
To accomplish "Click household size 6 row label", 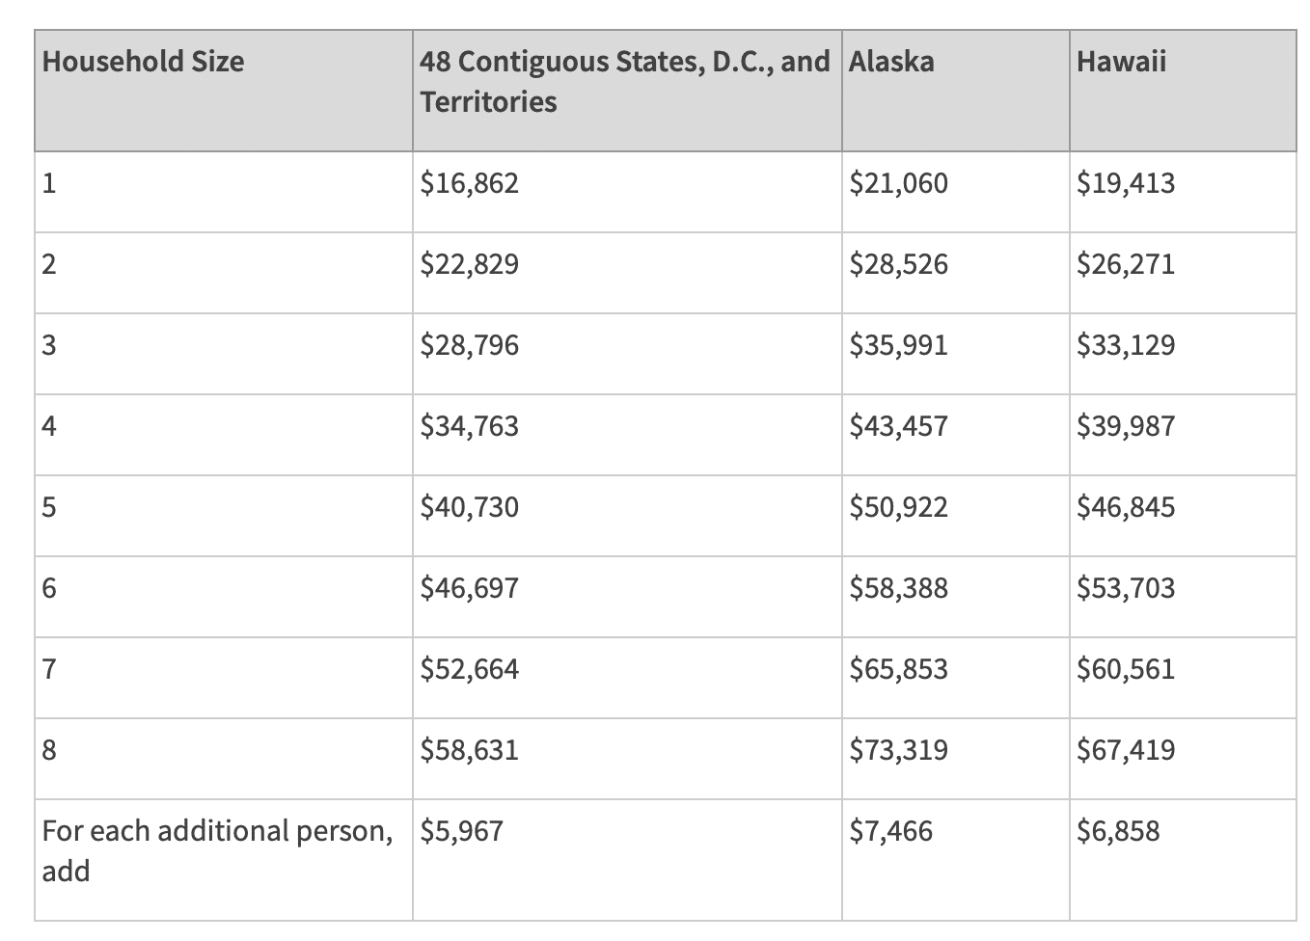I will (50, 588).
